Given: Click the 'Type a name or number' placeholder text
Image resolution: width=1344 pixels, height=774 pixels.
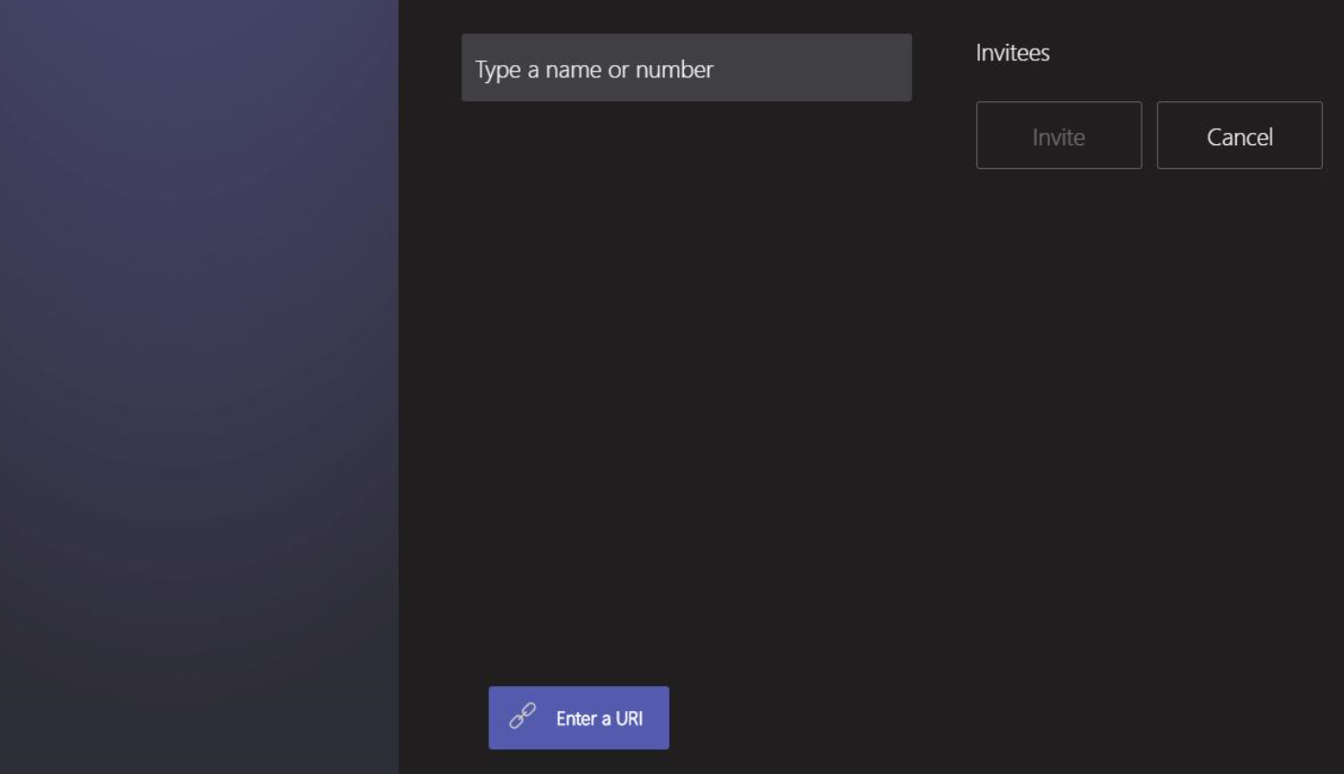Looking at the screenshot, I should click(x=594, y=70).
